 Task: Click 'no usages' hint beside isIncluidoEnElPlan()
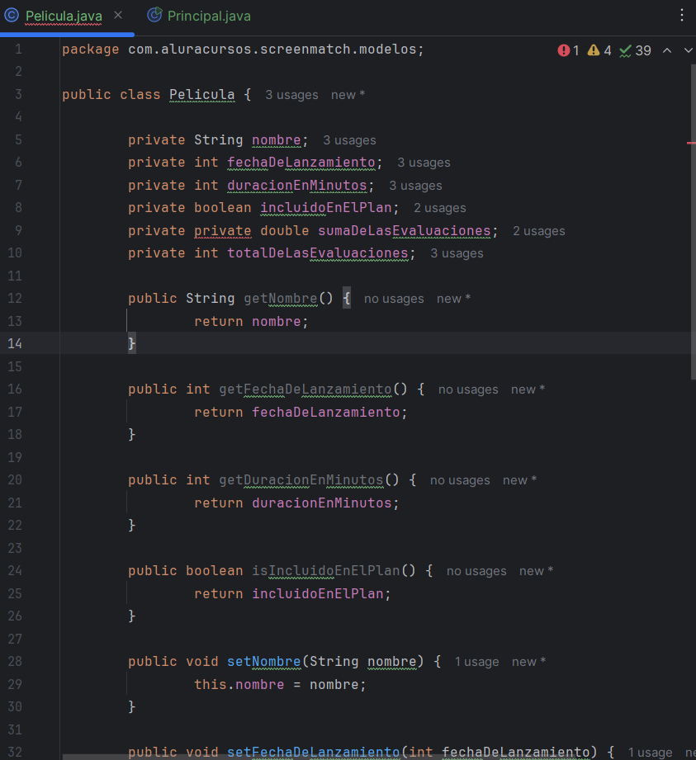click(476, 572)
